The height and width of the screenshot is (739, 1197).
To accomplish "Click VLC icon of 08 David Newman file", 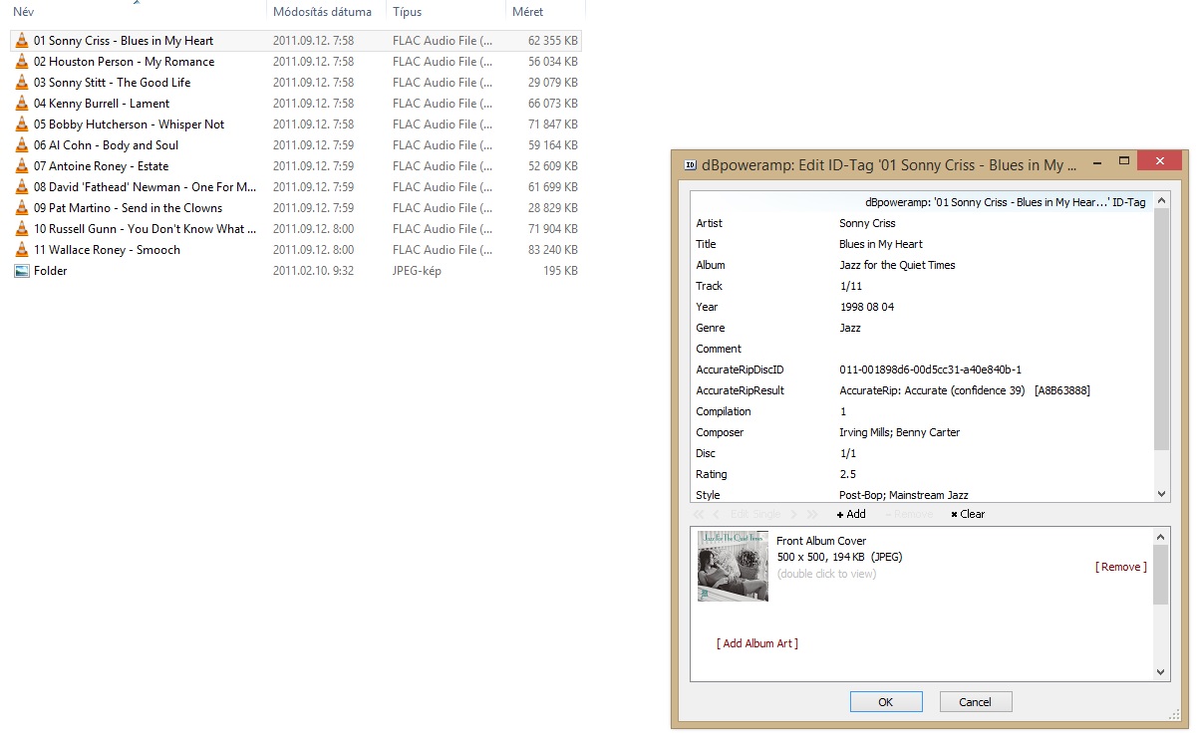I will (x=21, y=187).
